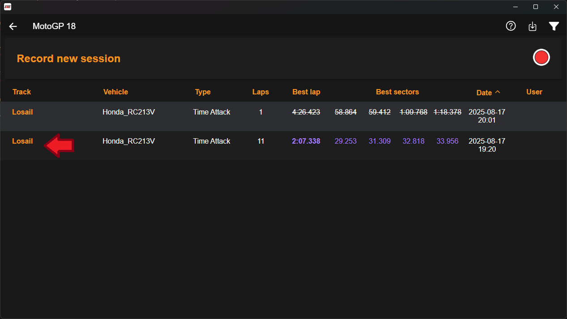The image size is (567, 319).
Task: Click the laps count 11
Action: pyautogui.click(x=261, y=141)
